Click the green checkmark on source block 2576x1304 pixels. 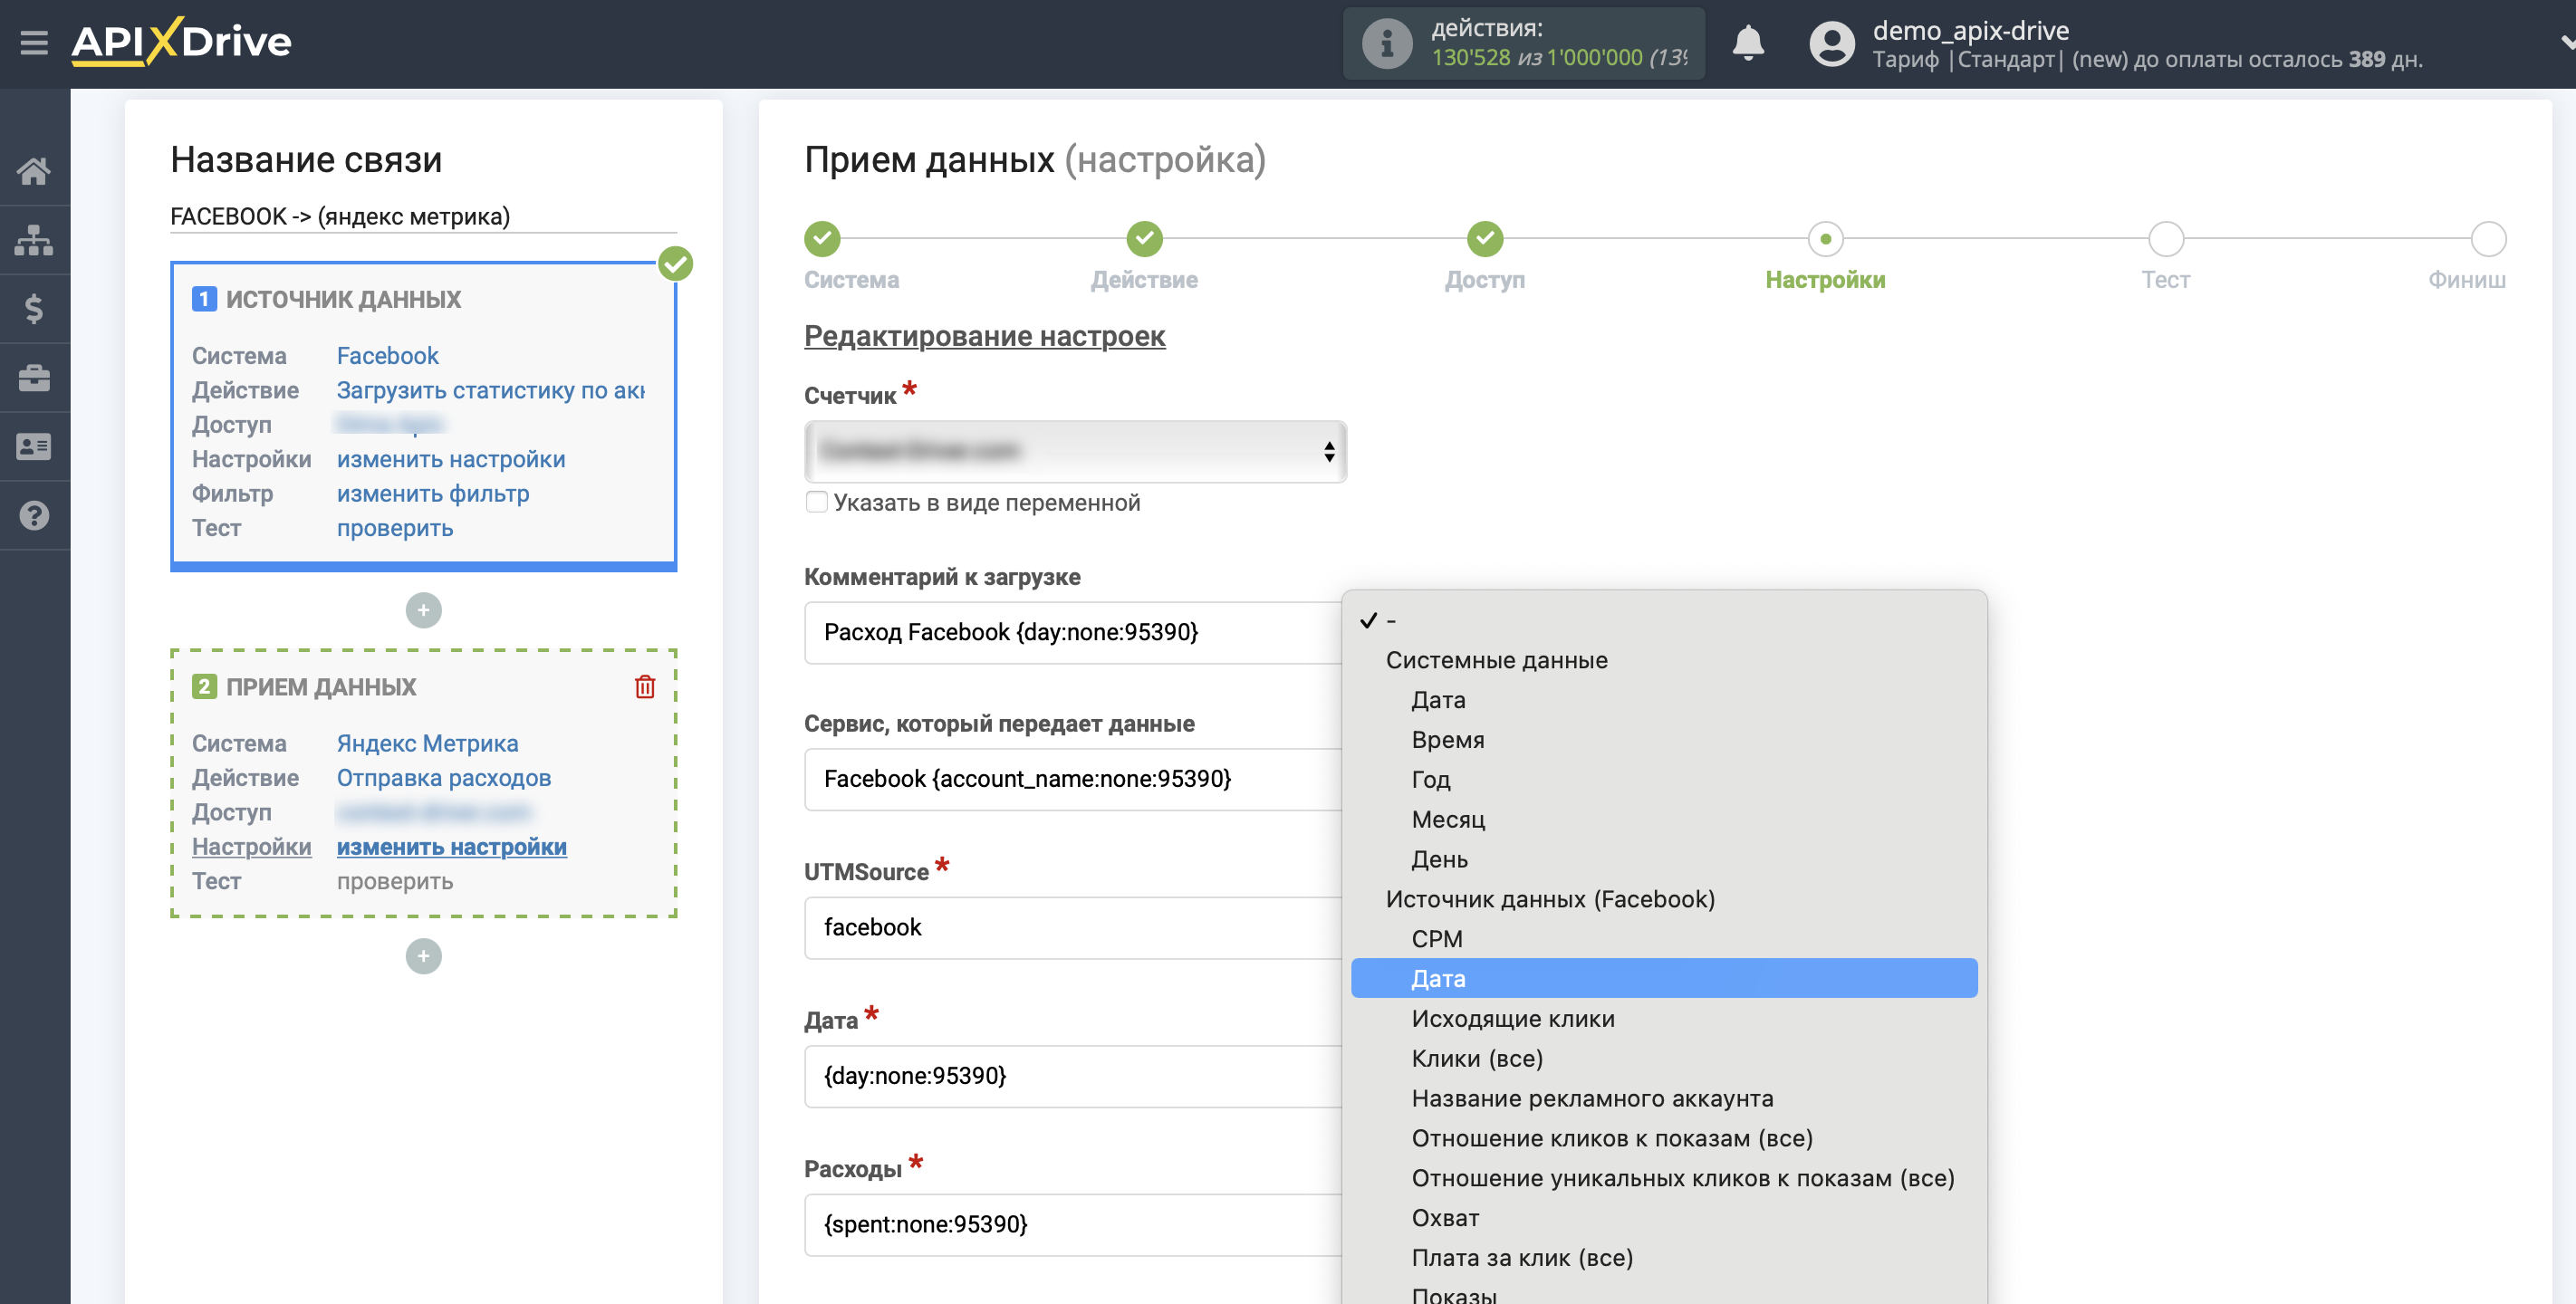(676, 264)
